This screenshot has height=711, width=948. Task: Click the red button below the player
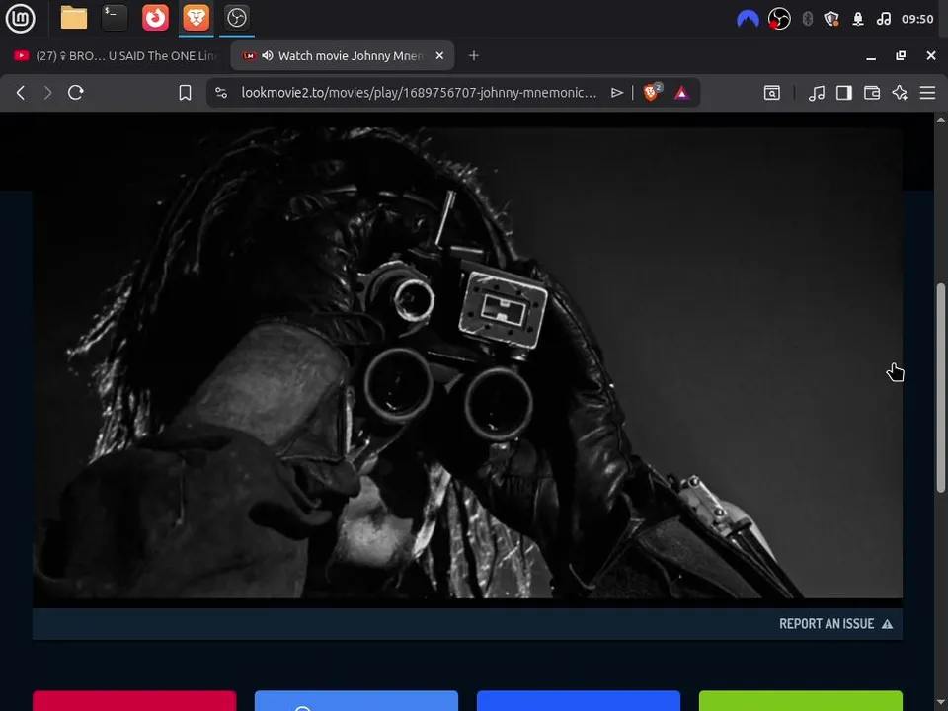(134, 701)
